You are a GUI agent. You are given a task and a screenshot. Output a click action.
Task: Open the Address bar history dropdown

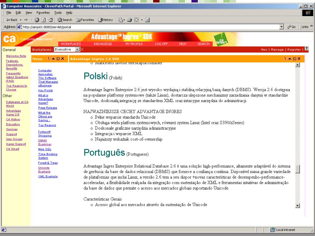click(x=282, y=27)
